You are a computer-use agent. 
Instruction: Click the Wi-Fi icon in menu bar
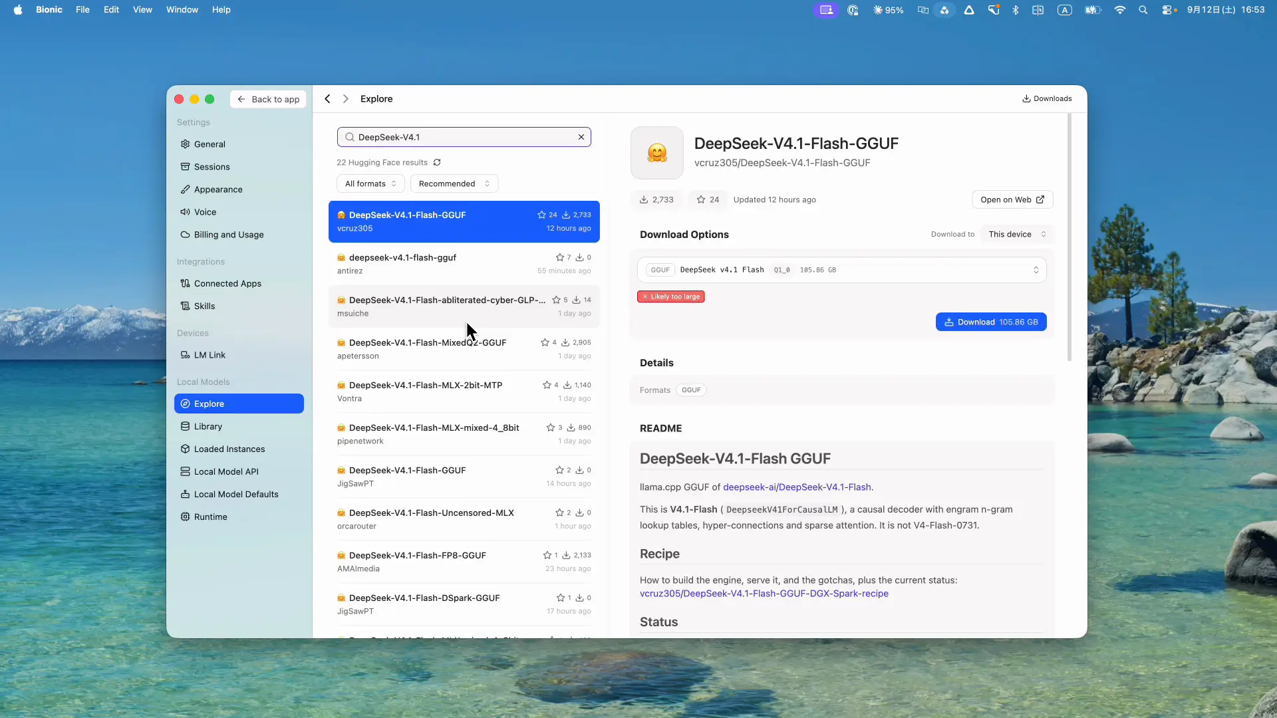1120,10
